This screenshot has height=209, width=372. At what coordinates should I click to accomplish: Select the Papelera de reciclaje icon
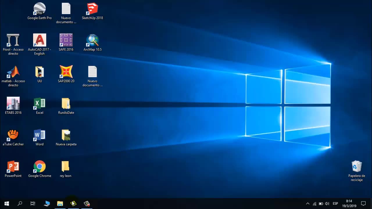357,171
